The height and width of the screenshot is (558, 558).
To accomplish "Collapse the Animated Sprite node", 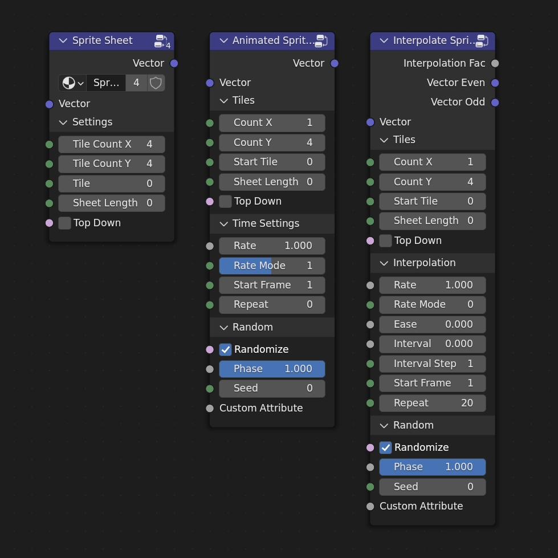I will point(224,40).
